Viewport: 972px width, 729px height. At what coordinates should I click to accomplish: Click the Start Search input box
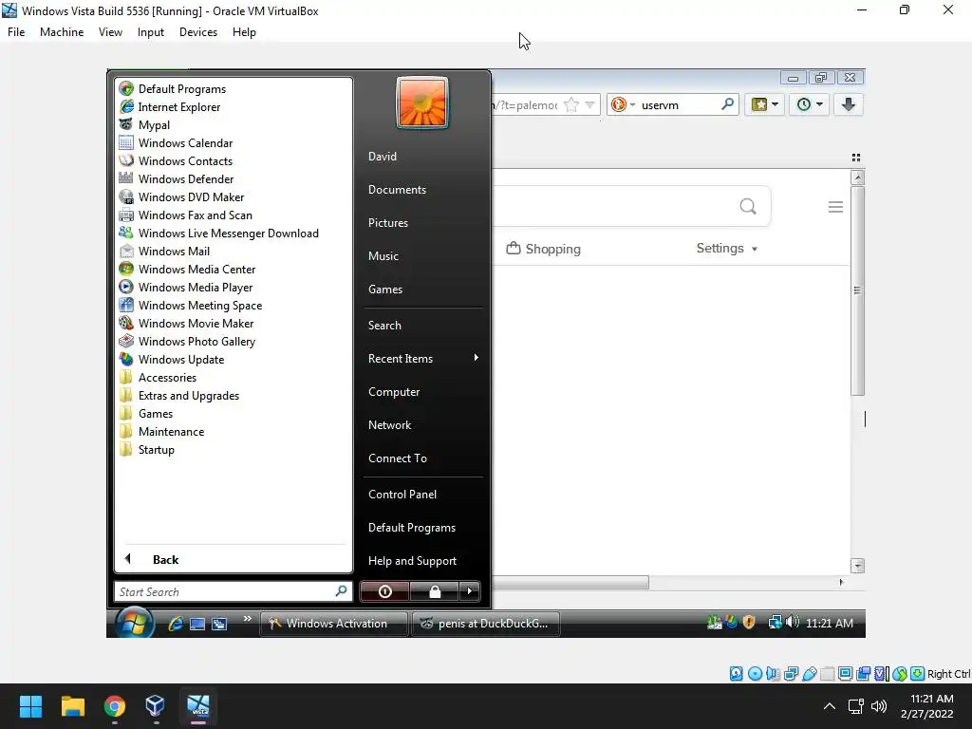[234, 591]
